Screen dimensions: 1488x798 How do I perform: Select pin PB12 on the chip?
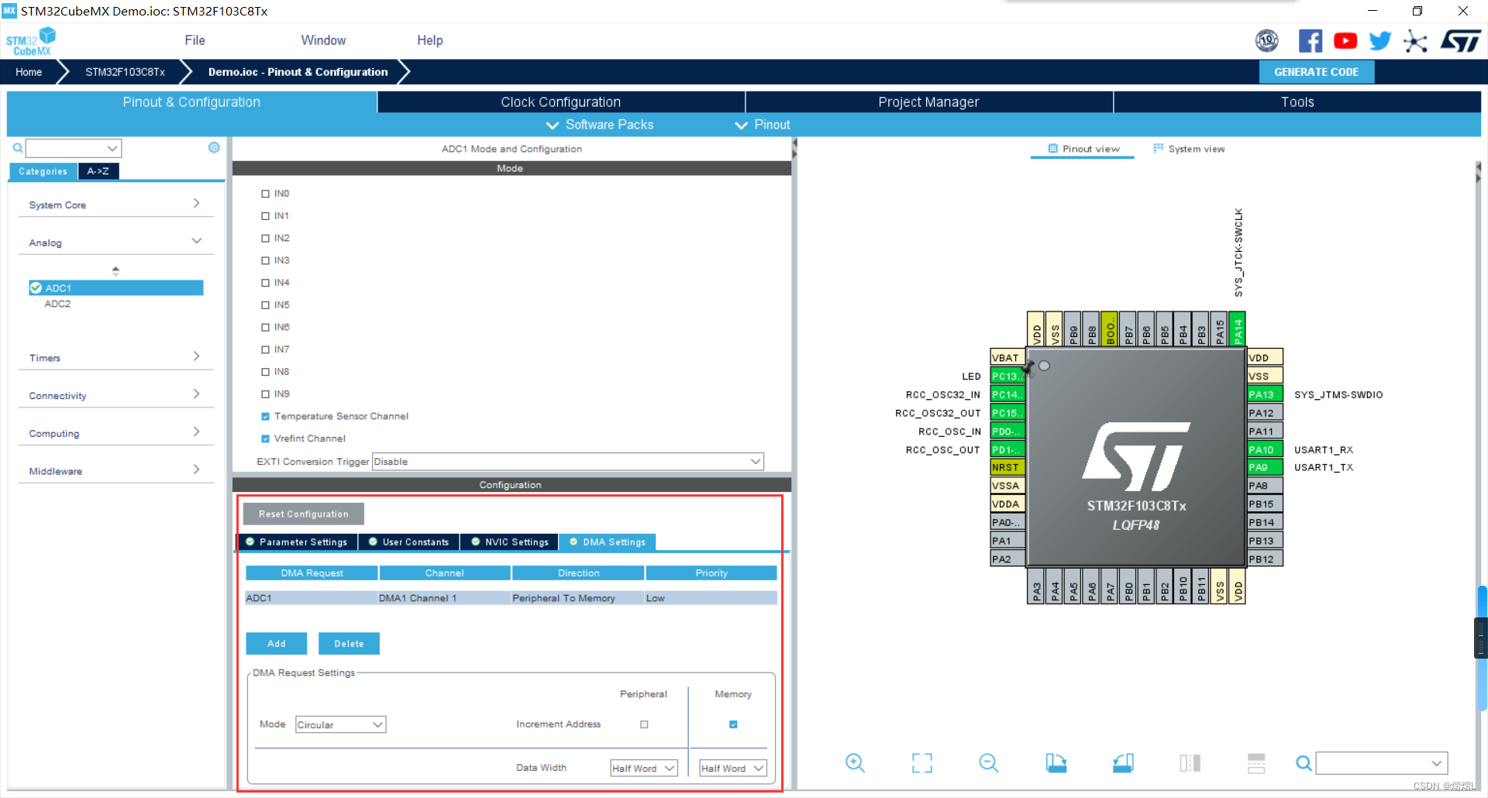[1265, 559]
